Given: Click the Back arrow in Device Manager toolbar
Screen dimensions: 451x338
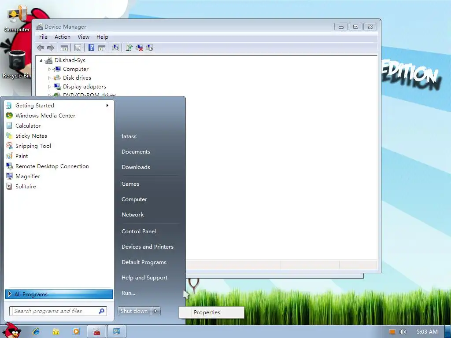Looking at the screenshot, I should coord(41,48).
